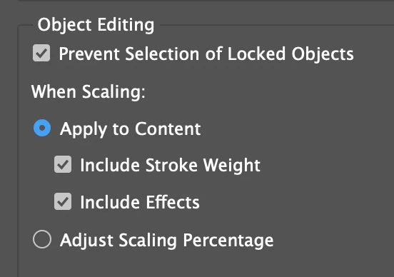Click the word 'Stroke' in the stroke option
This screenshot has height=277, width=394.
pos(171,165)
